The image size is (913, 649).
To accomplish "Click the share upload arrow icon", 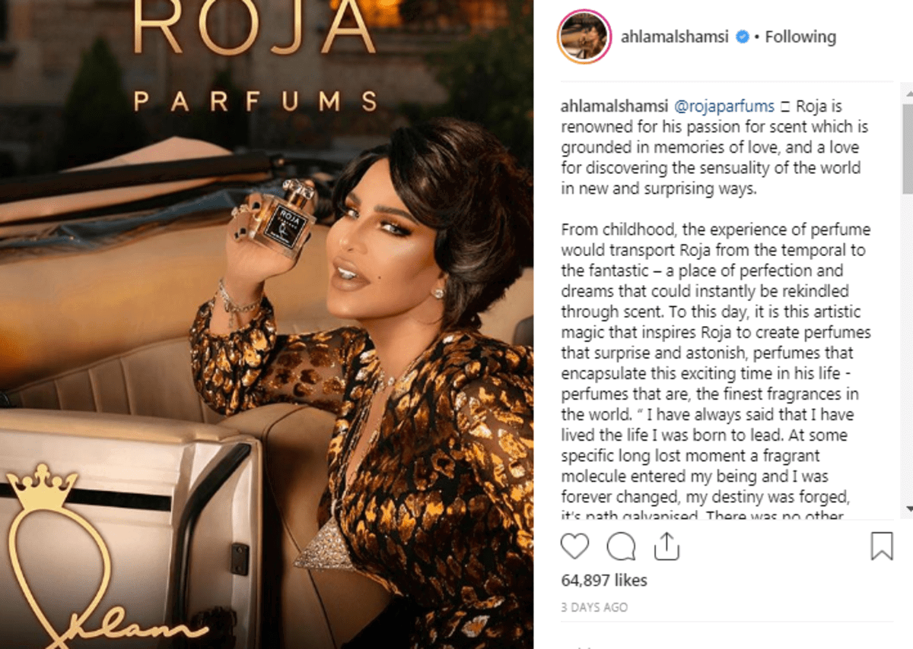I will click(x=666, y=546).
